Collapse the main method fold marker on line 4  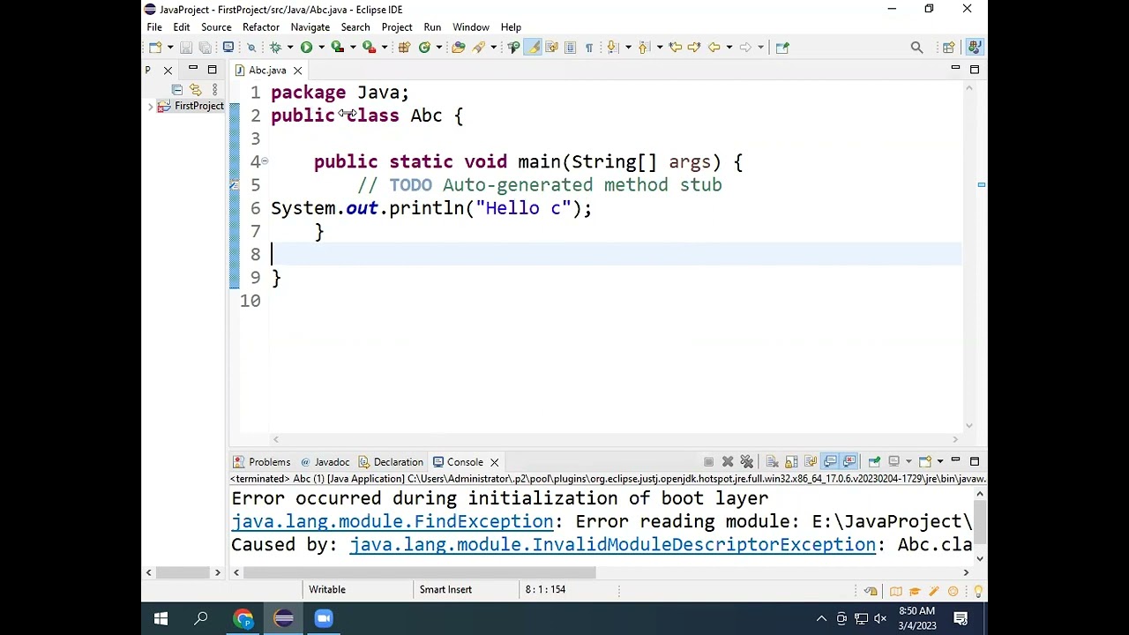(x=264, y=161)
